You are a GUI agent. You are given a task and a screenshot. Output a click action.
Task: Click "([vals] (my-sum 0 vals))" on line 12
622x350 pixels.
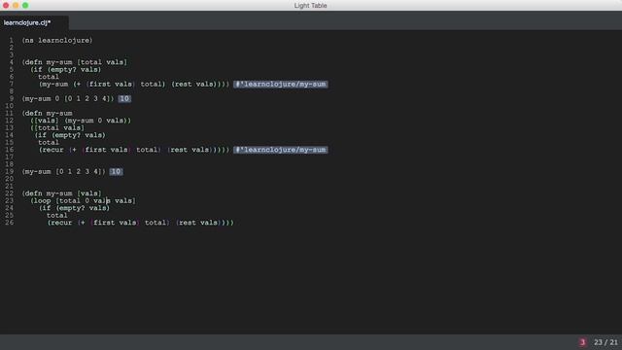point(81,121)
